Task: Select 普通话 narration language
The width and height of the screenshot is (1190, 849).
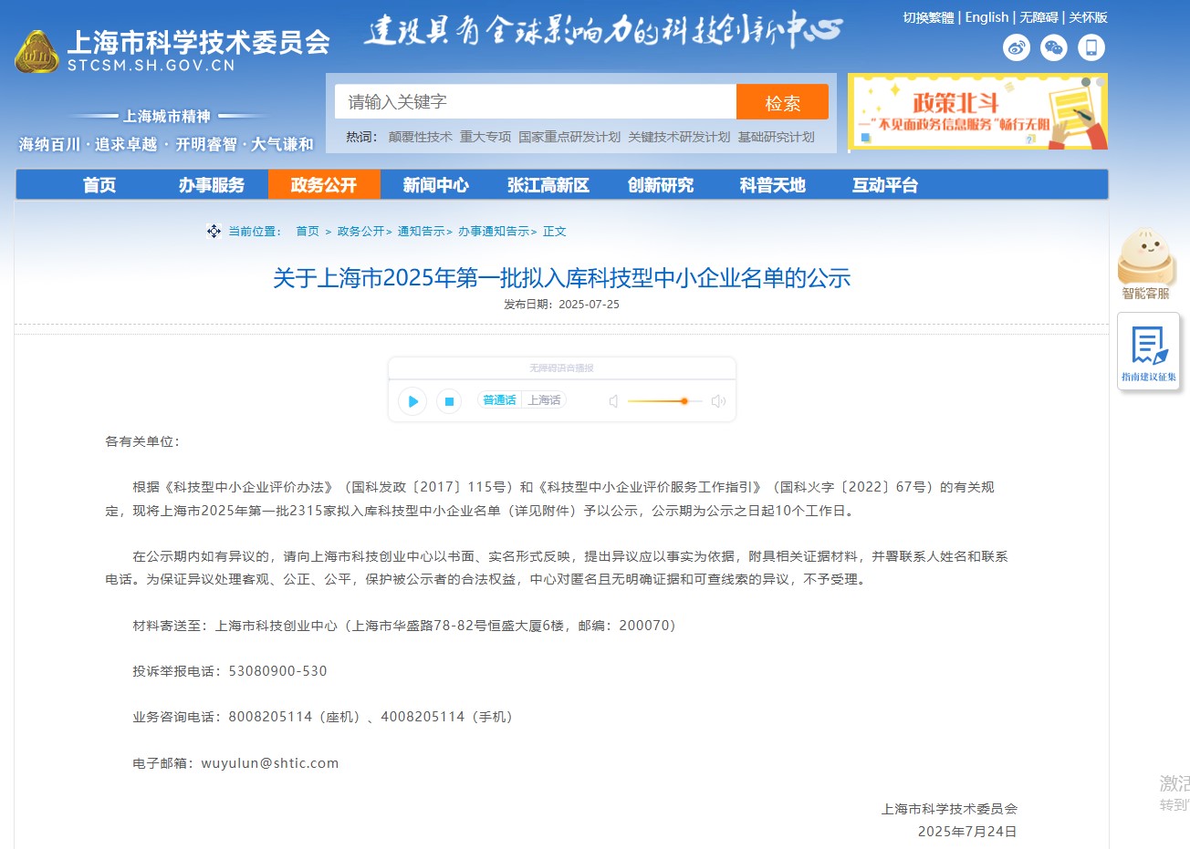Action: 499,400
